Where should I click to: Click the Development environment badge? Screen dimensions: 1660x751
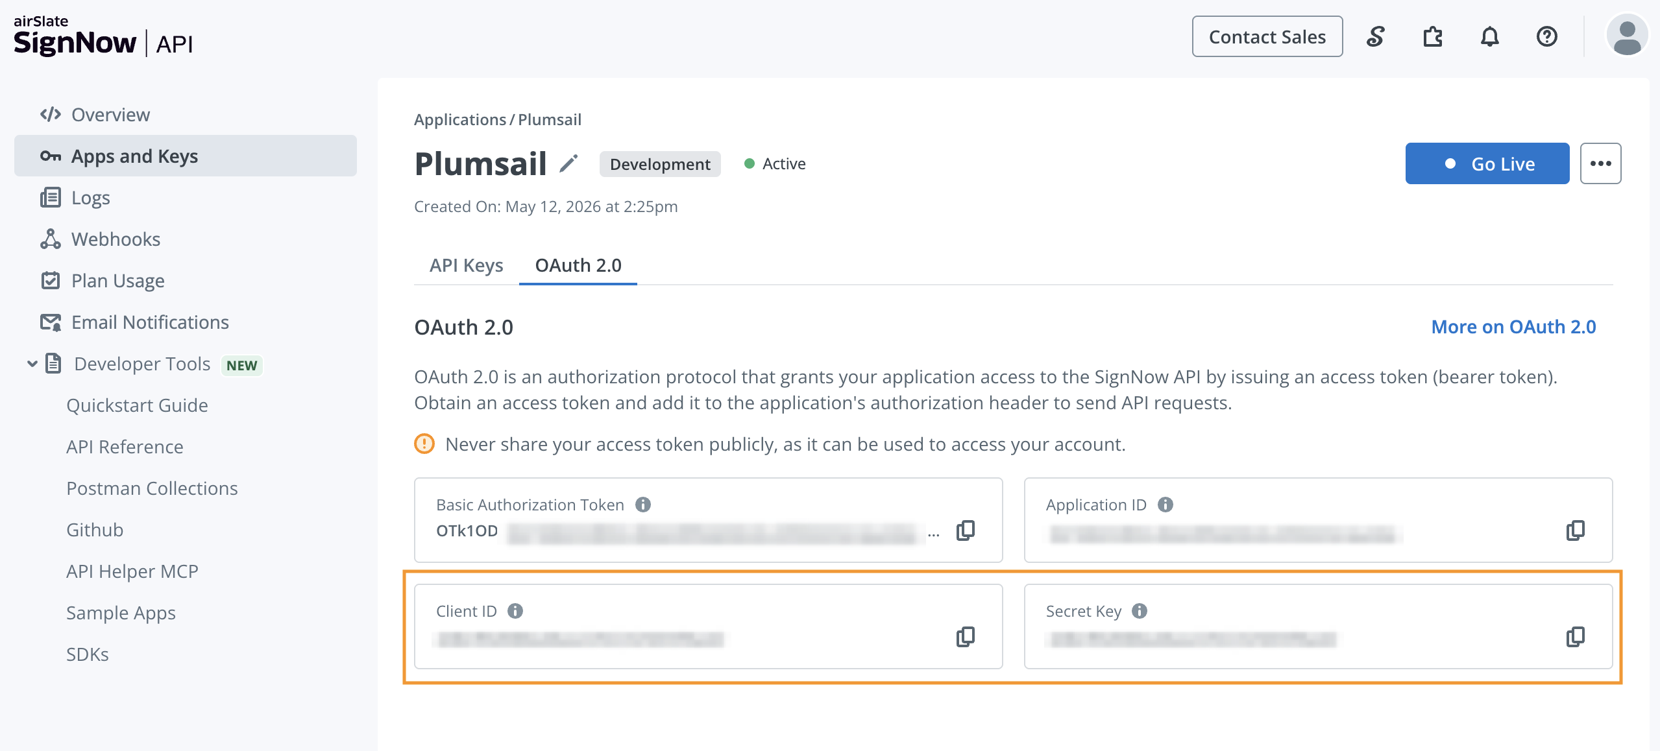pyautogui.click(x=660, y=164)
